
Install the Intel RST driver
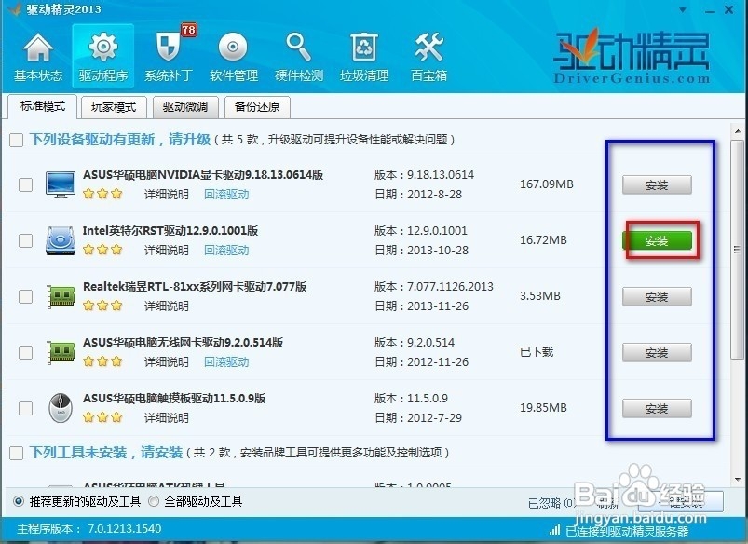pos(657,240)
